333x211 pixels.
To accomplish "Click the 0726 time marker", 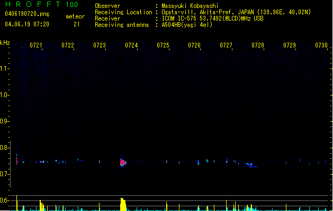I will click(194, 45).
